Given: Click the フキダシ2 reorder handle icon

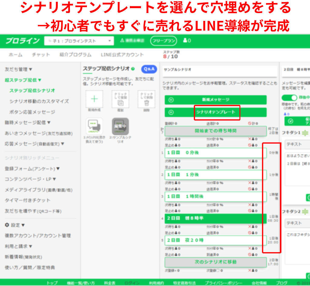Looking at the screenshot, I should [x=305, y=212].
